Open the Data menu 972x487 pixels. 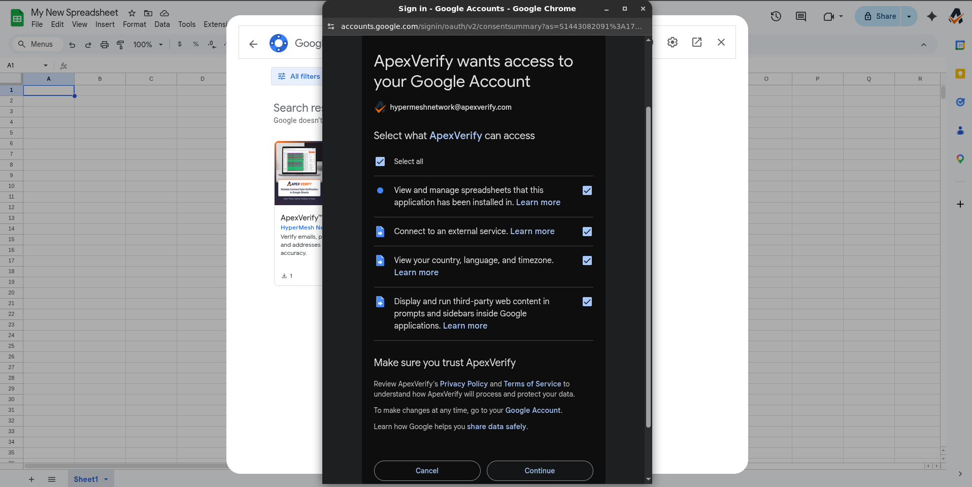[162, 24]
